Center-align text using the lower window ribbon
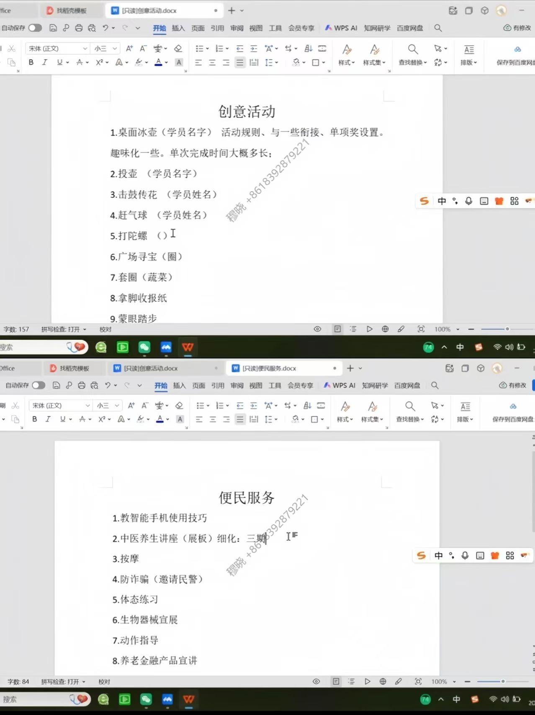 (x=213, y=419)
